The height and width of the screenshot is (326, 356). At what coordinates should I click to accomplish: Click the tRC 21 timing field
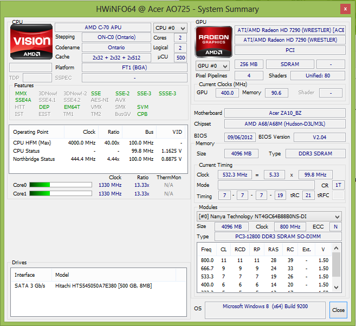(308, 195)
